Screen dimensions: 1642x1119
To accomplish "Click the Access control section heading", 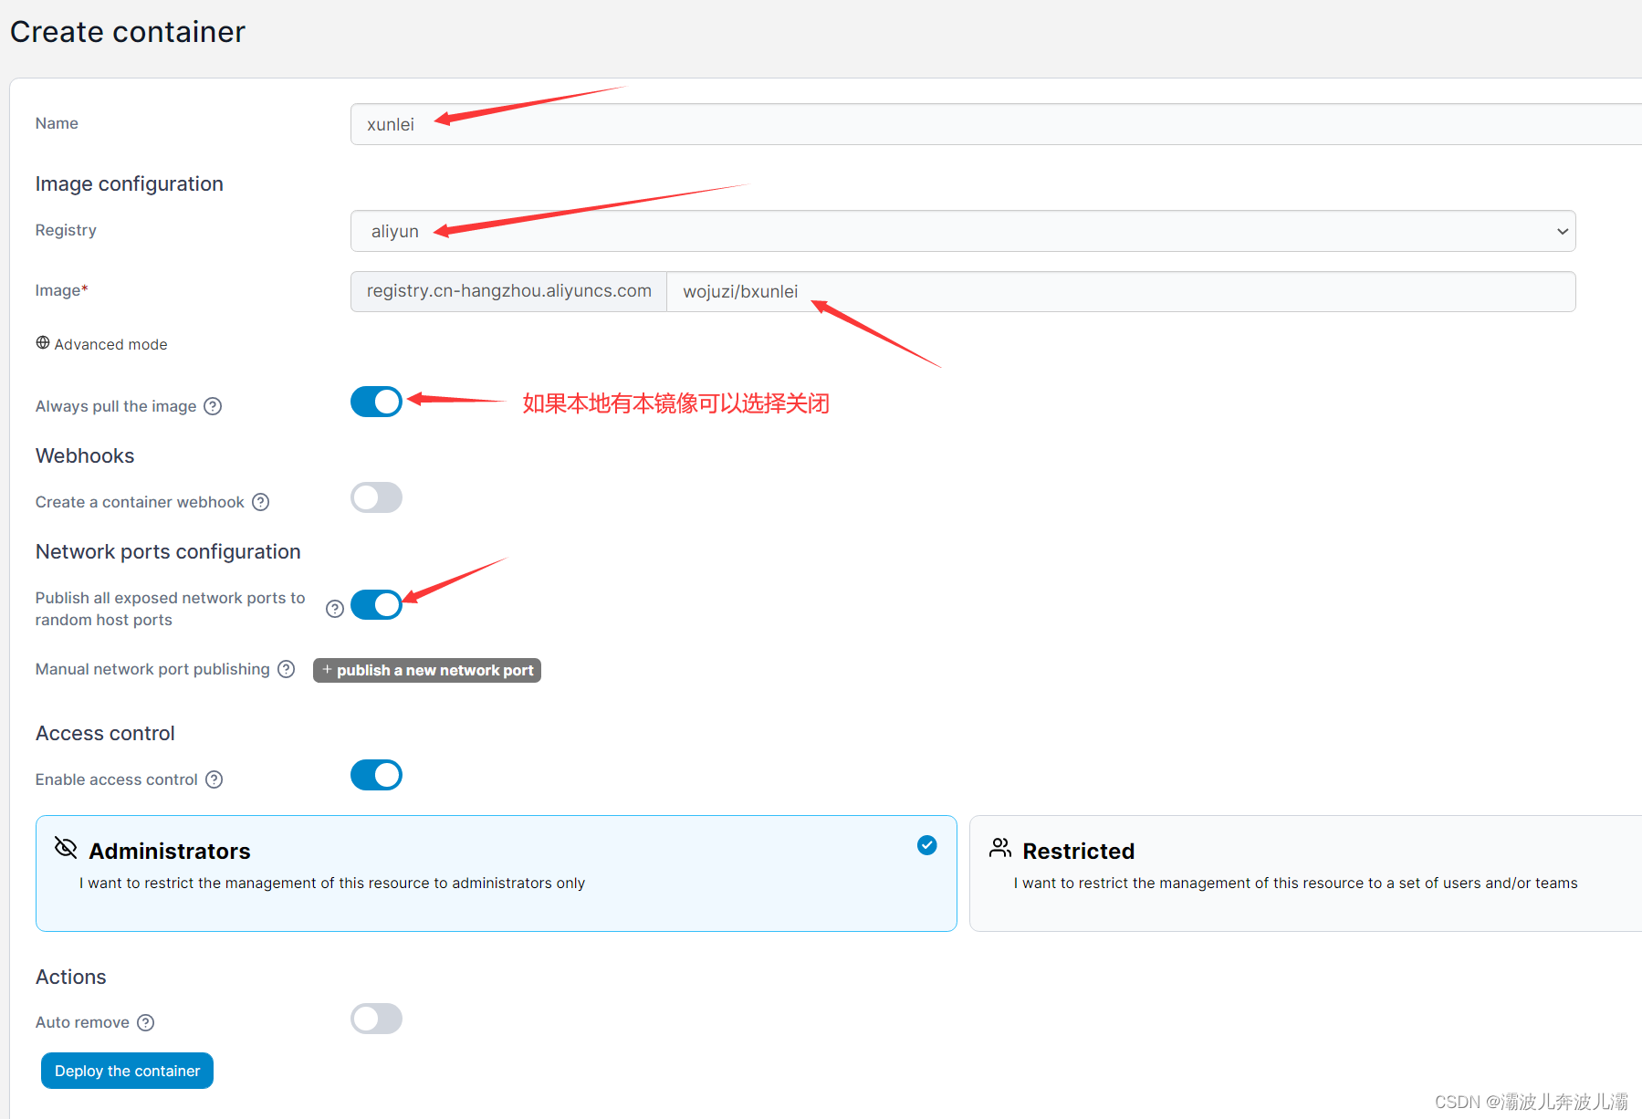I will pyautogui.click(x=105, y=733).
